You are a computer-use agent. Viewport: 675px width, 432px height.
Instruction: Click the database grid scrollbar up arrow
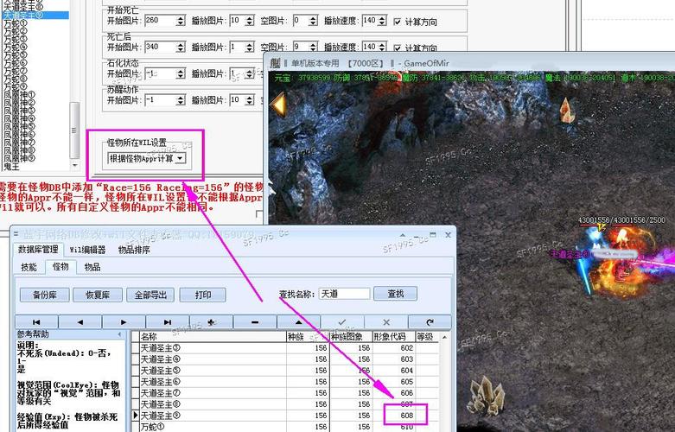coord(445,337)
